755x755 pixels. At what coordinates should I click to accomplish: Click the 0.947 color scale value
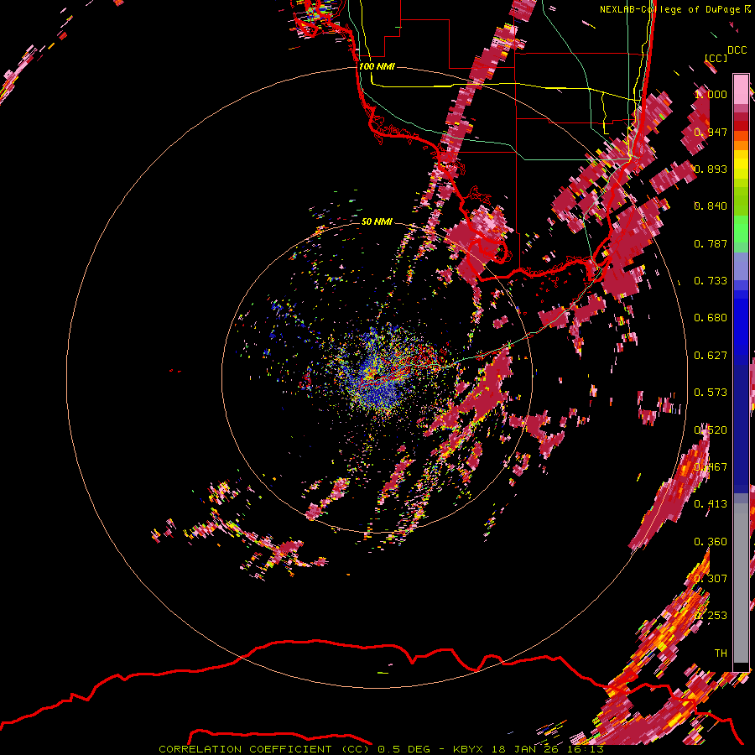tap(711, 132)
